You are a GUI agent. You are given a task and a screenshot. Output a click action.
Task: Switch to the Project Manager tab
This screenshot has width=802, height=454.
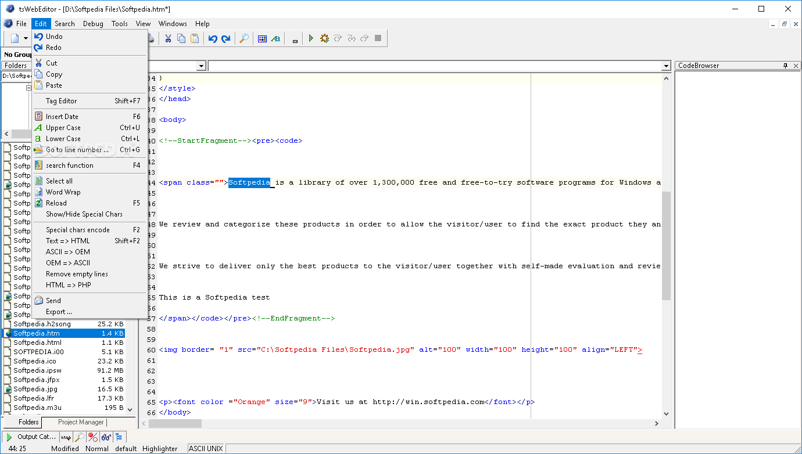(x=81, y=423)
